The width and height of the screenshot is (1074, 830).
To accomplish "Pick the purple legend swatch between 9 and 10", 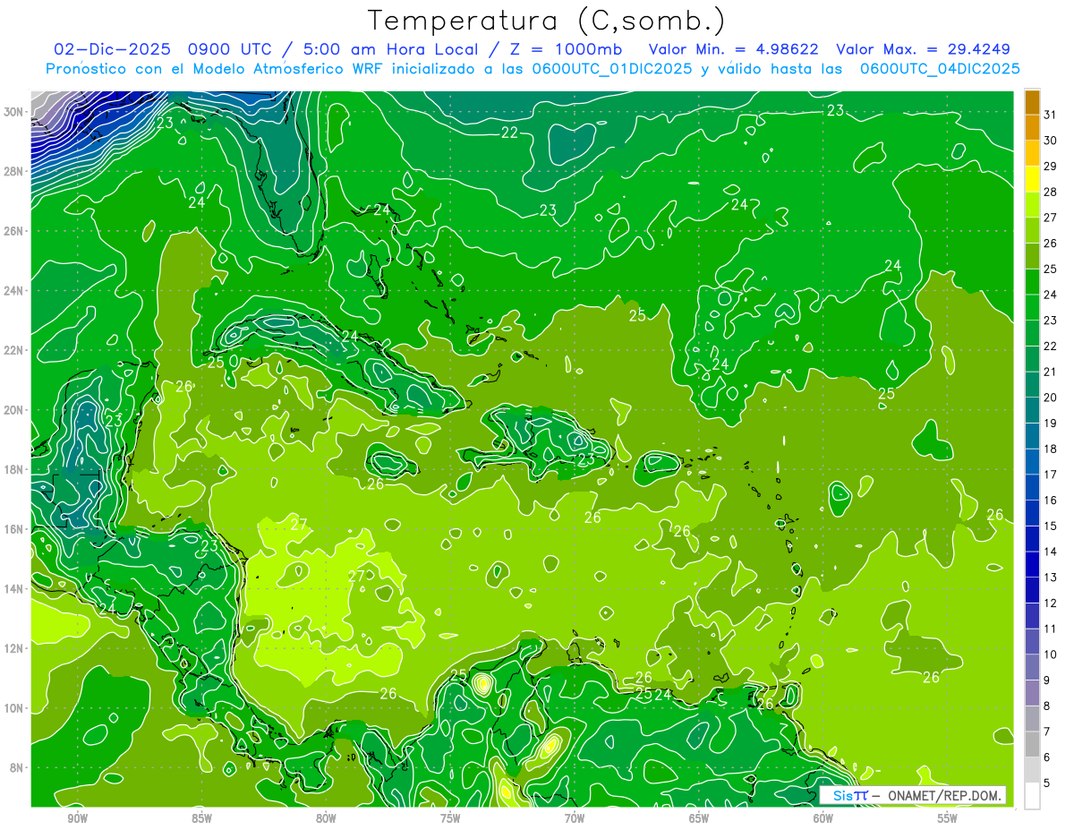I will (1032, 668).
